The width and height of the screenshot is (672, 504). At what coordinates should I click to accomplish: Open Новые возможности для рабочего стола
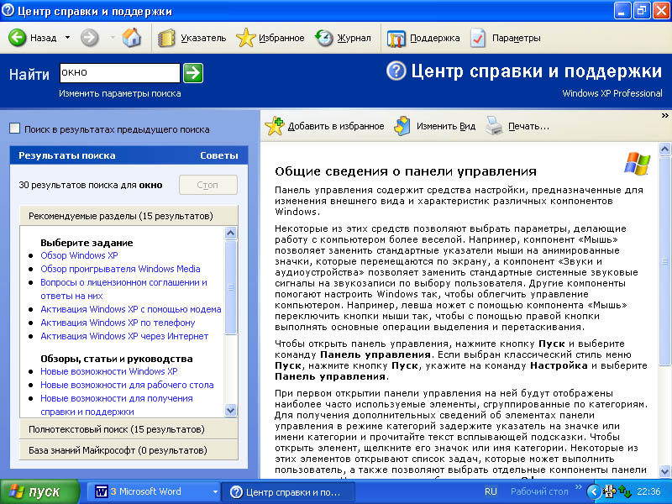pos(127,385)
